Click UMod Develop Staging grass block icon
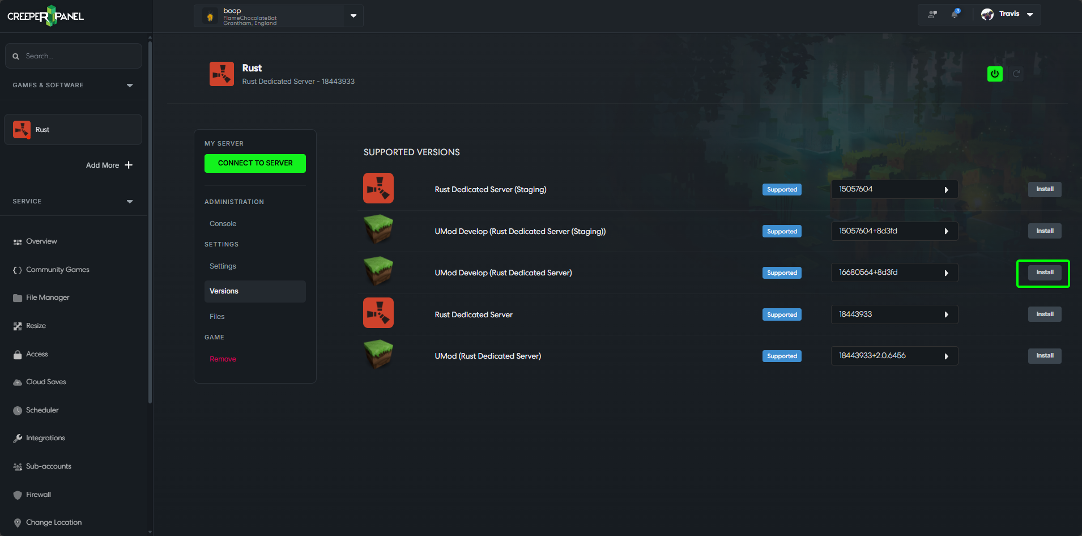Viewport: 1082px width, 536px height. 378,229
